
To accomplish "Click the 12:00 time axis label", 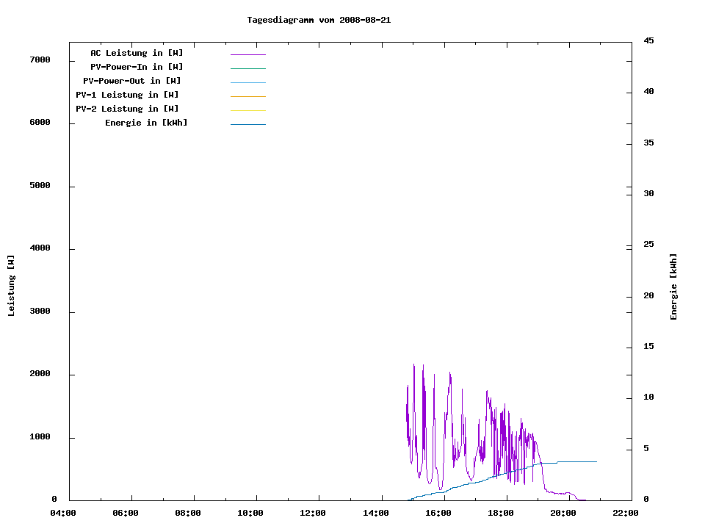I will [313, 513].
